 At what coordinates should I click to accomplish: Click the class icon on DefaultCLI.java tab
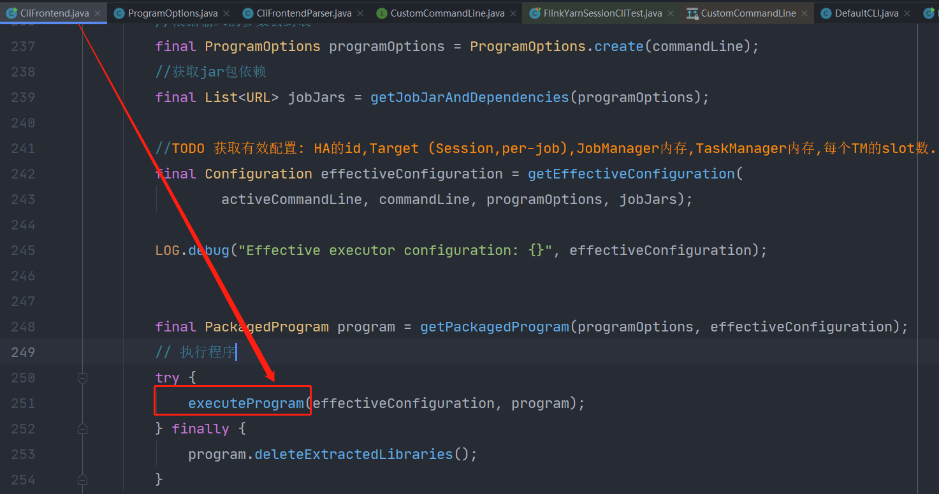tap(826, 13)
